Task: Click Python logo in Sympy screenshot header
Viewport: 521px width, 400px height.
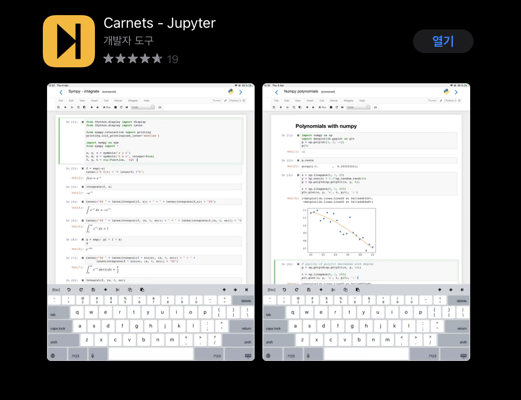Action: pos(231,91)
